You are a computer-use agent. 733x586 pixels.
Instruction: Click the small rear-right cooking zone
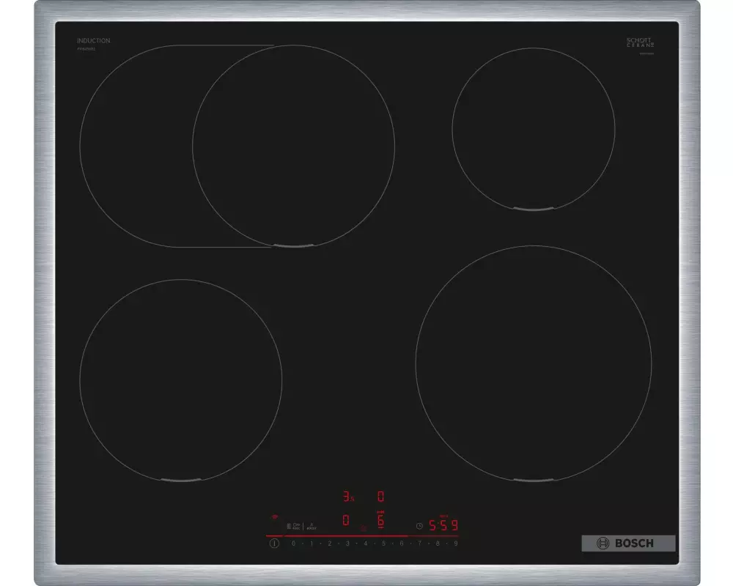(533, 130)
